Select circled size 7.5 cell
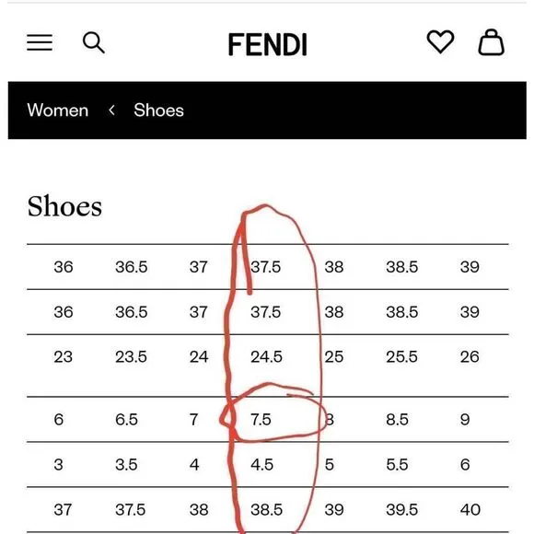The width and height of the screenshot is (534, 534). click(261, 420)
